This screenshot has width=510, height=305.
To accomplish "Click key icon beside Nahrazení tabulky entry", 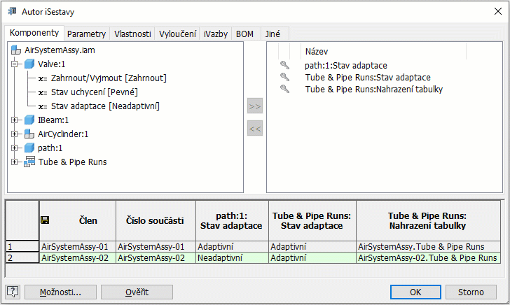I will tap(285, 89).
